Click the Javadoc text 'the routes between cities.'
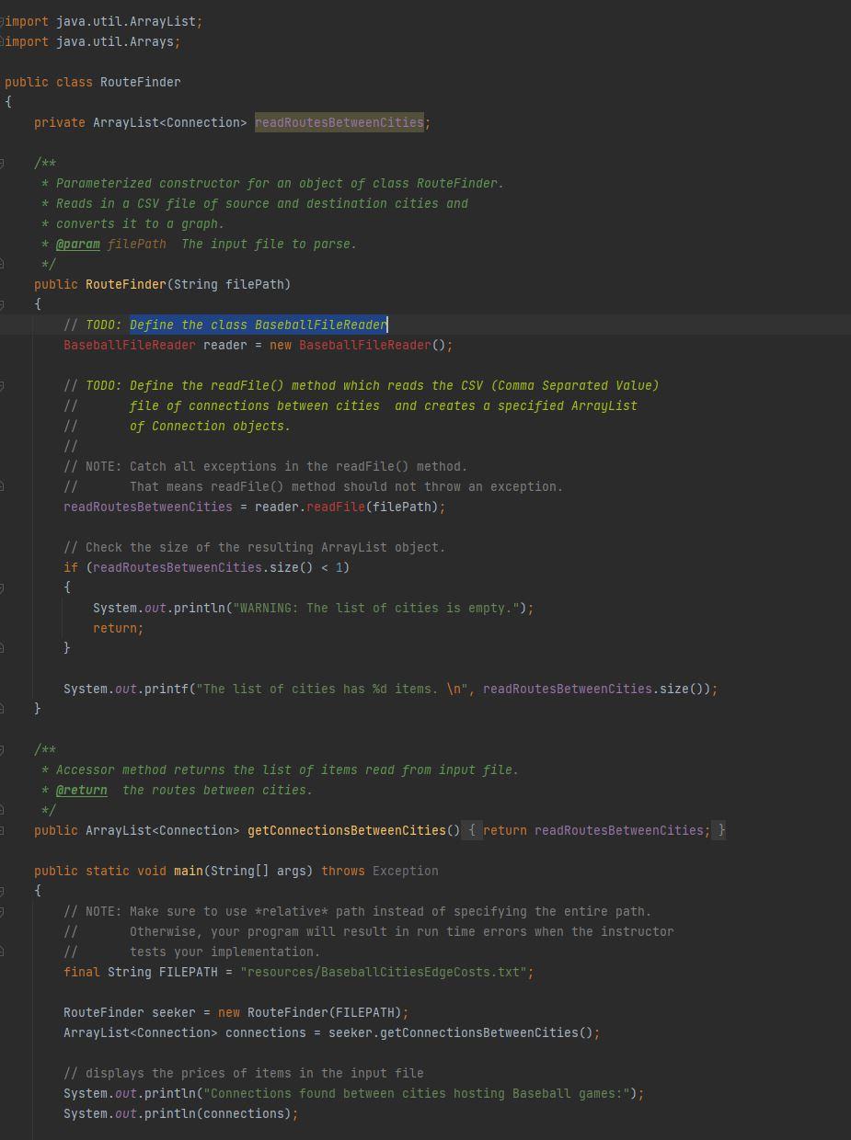 tap(218, 790)
